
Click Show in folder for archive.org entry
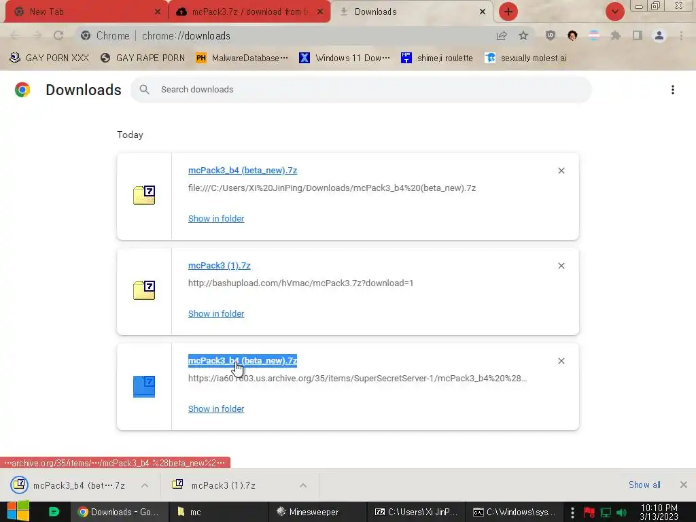[x=216, y=408]
